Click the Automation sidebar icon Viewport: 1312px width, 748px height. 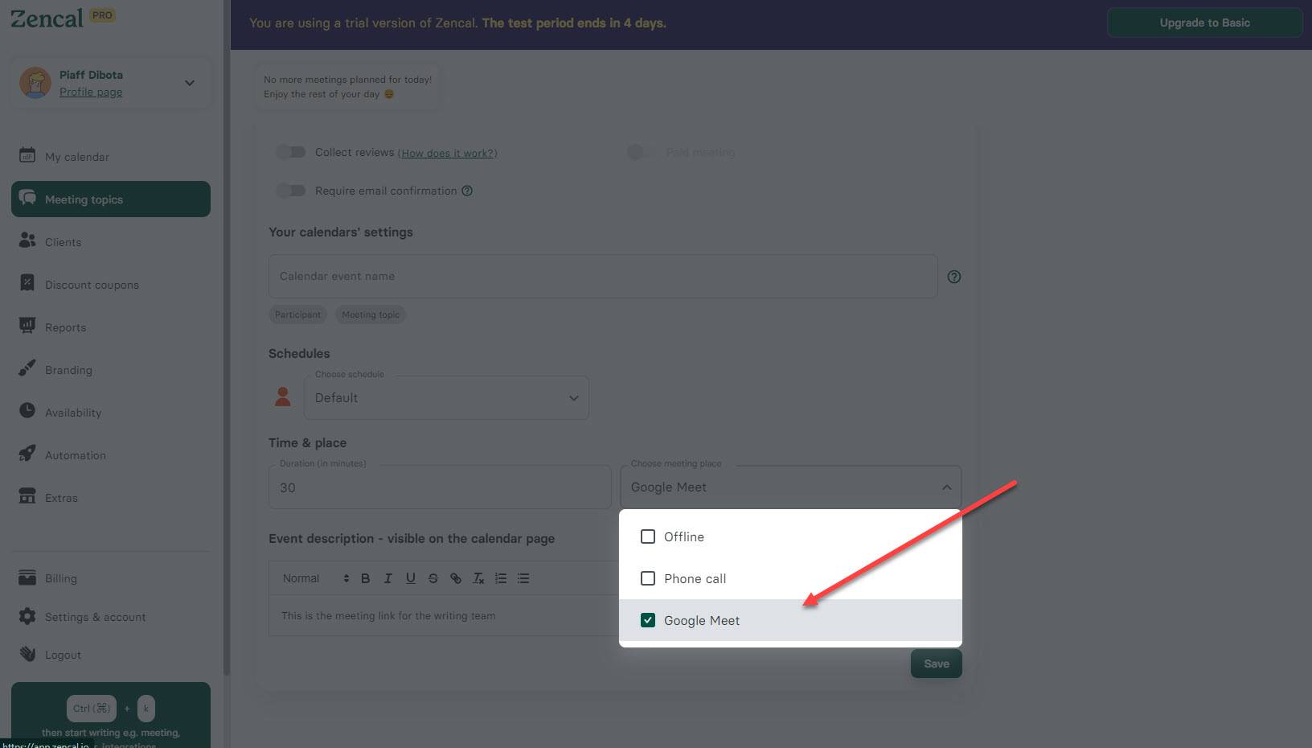click(x=27, y=454)
